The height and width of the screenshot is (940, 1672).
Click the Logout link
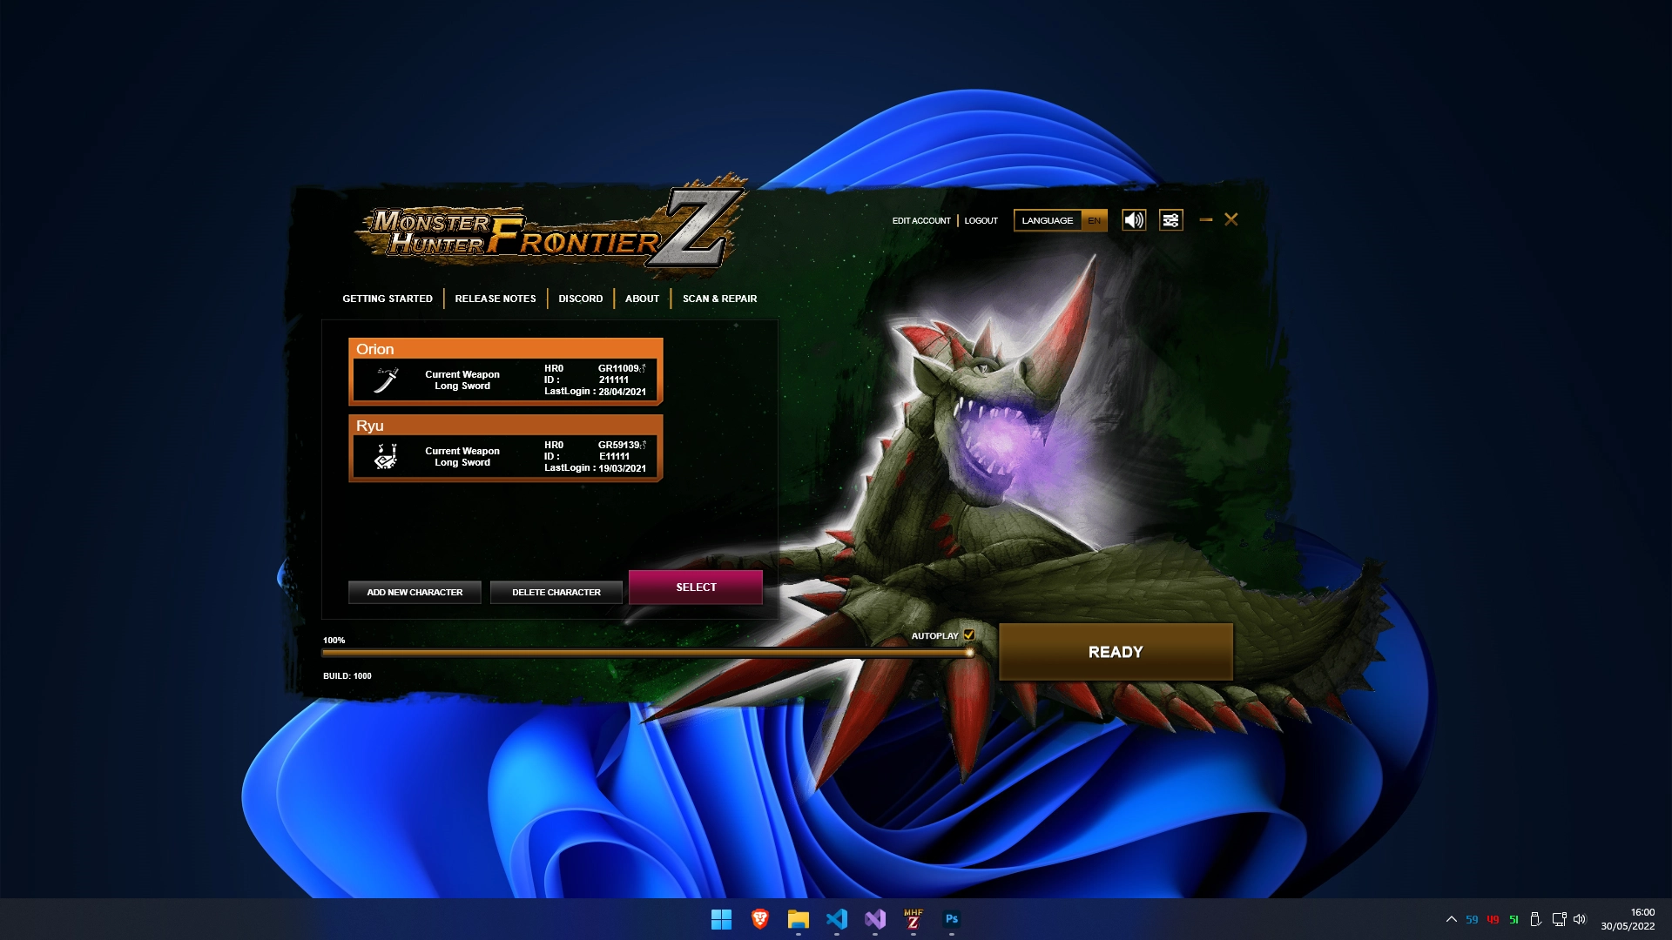click(981, 220)
